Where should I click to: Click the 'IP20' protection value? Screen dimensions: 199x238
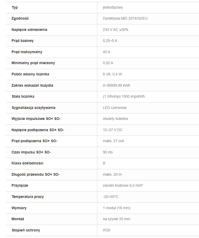[x=107, y=230]
